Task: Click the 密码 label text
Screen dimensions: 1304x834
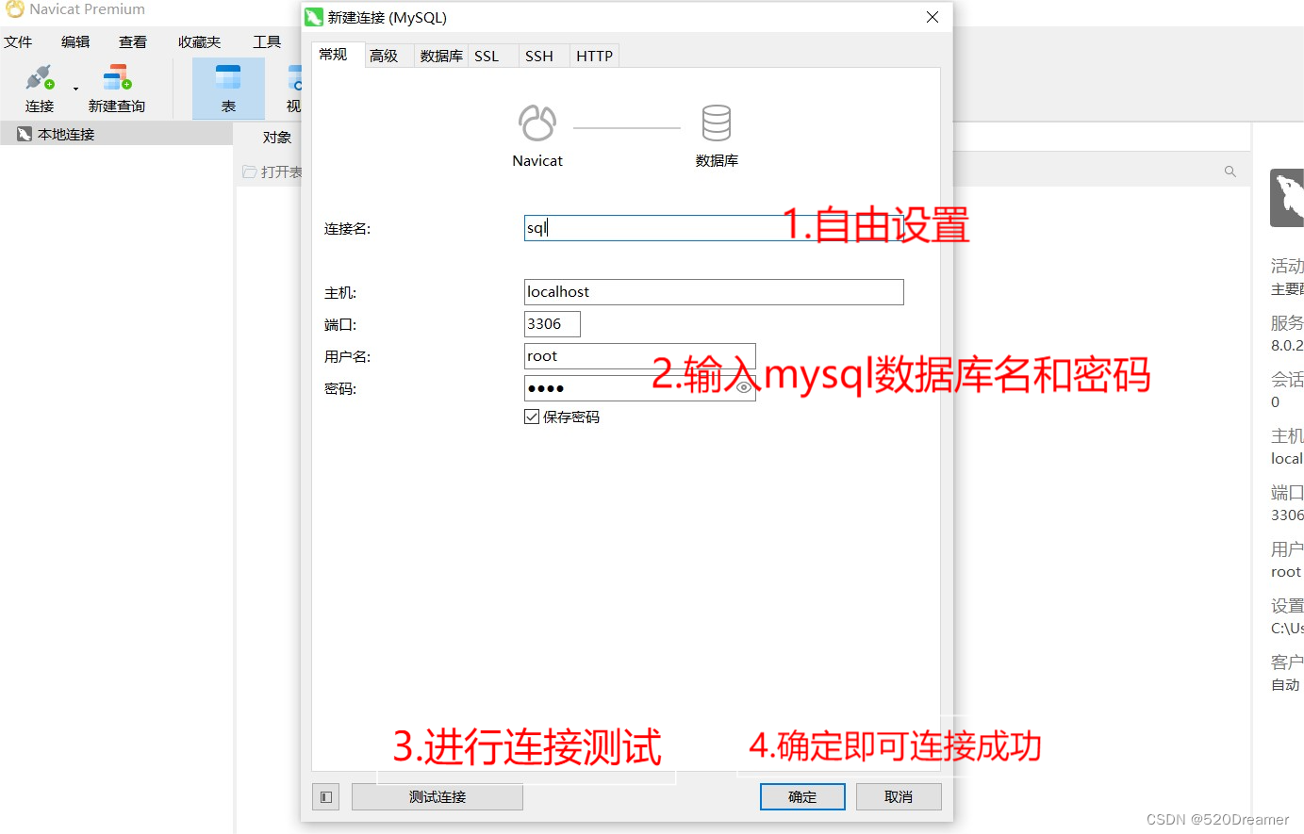Action: pos(340,389)
